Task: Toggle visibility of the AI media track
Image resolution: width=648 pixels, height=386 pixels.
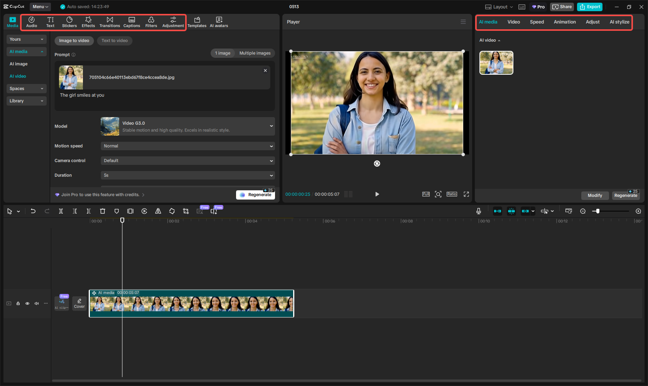Action: coord(27,304)
